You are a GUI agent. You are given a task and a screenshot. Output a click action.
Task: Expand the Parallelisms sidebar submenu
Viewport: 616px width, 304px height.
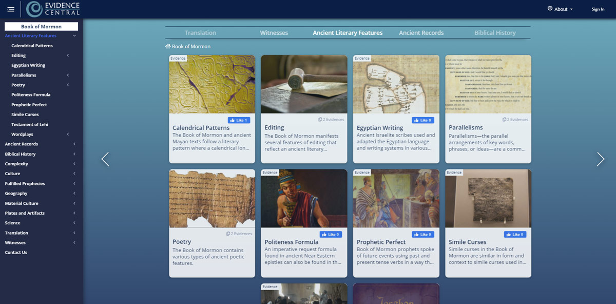[68, 75]
